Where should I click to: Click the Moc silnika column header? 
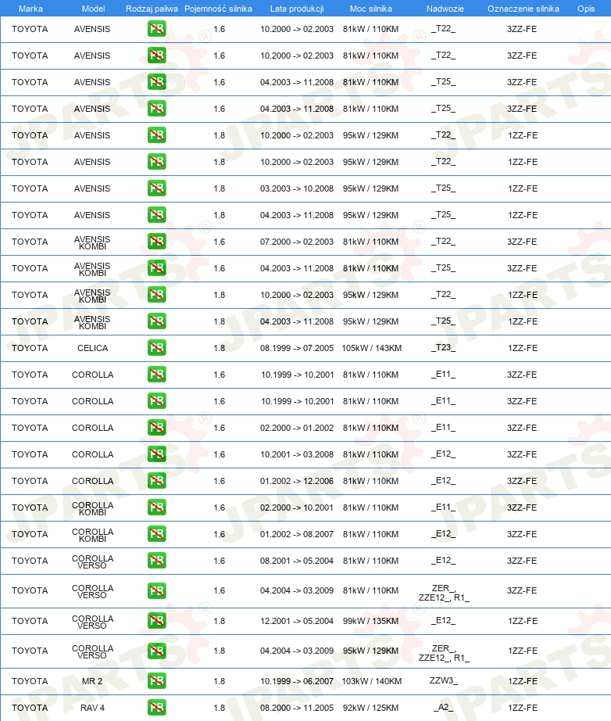[x=370, y=9]
